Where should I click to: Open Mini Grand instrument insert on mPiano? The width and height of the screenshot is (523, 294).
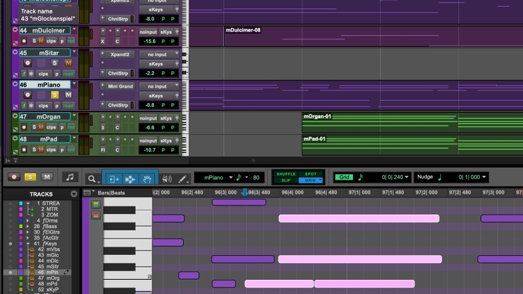pos(120,87)
